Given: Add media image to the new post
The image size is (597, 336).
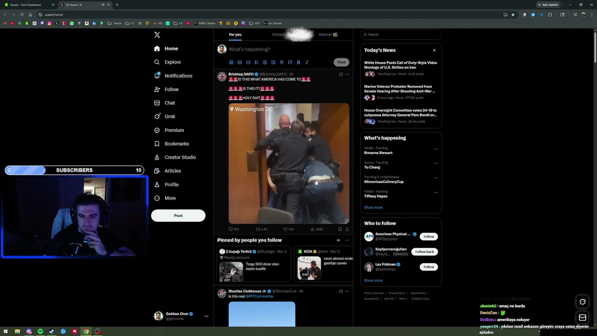Looking at the screenshot, I should coord(231,62).
